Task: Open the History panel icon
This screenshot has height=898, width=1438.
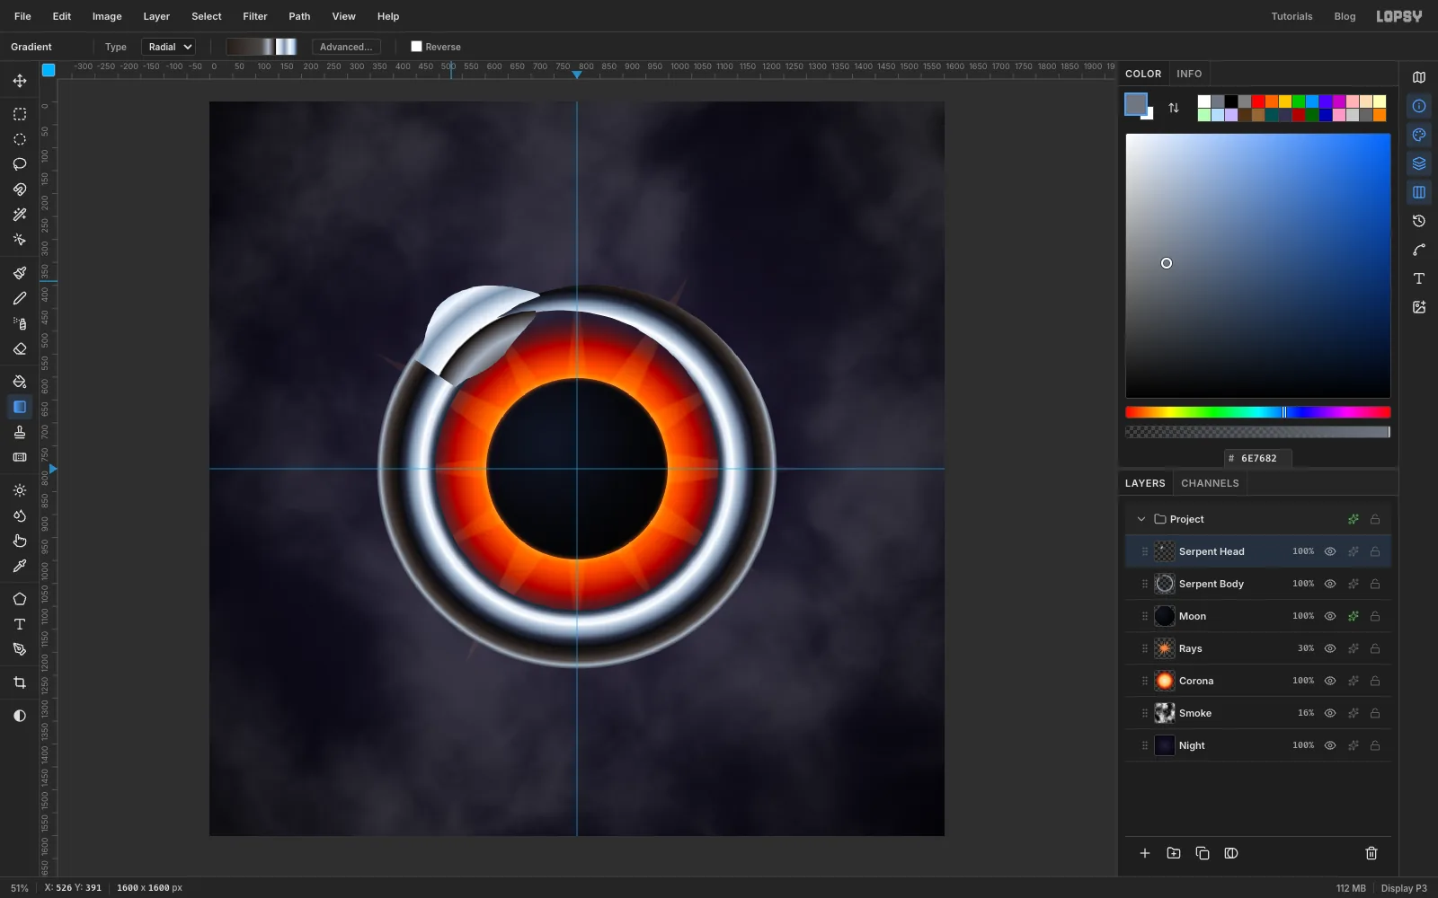Action: (1419, 221)
